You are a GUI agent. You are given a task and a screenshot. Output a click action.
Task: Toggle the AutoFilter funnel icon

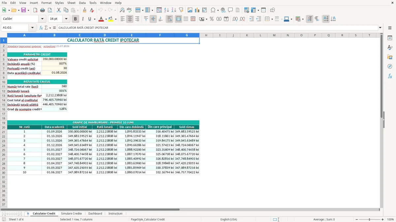(181, 10)
